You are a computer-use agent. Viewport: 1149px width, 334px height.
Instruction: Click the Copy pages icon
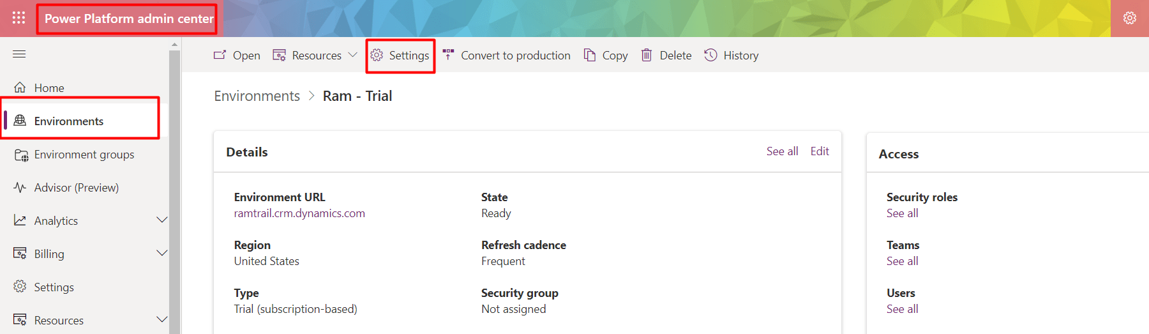590,55
